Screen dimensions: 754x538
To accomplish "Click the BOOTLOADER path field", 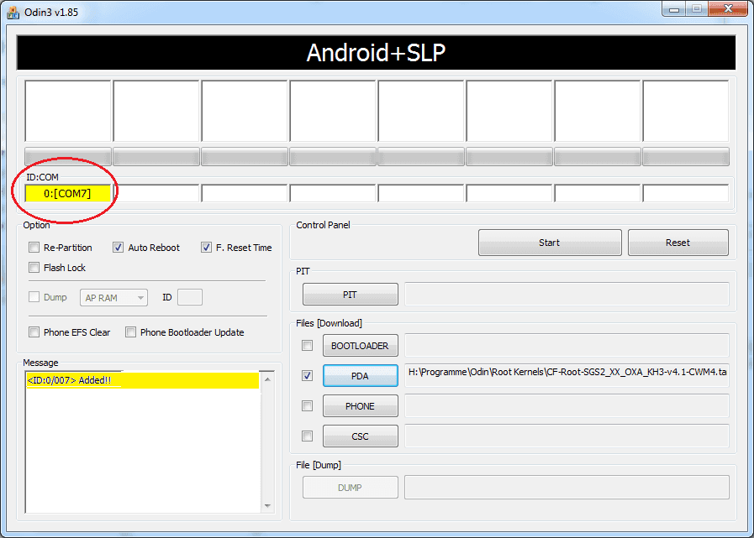I will (x=567, y=345).
